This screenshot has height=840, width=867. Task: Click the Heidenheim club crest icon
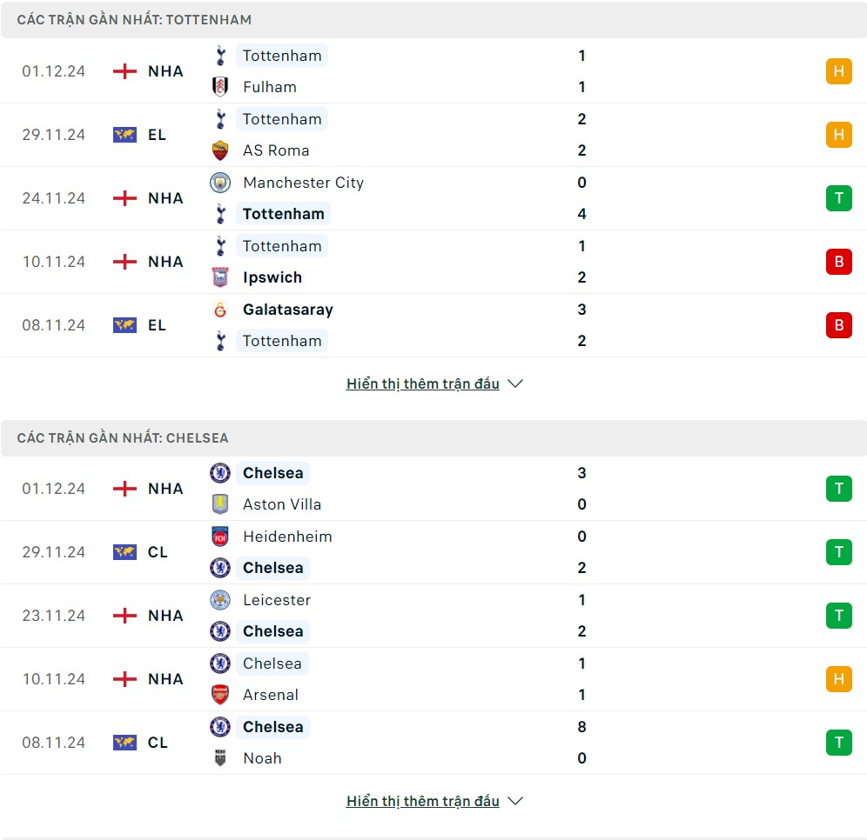coord(220,537)
